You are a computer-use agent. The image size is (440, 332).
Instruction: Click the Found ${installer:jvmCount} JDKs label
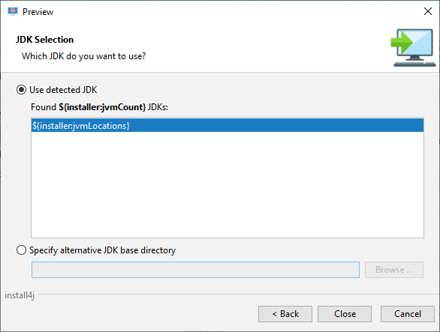tap(99, 107)
